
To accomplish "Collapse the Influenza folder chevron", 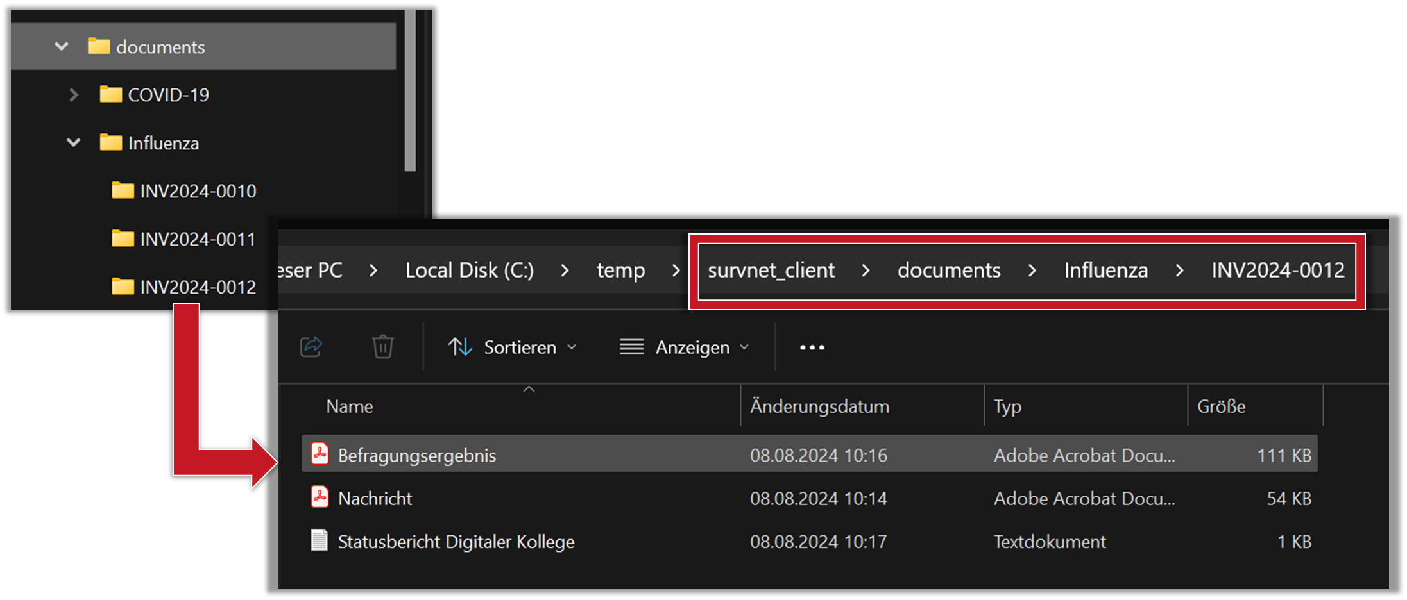I will 74,142.
